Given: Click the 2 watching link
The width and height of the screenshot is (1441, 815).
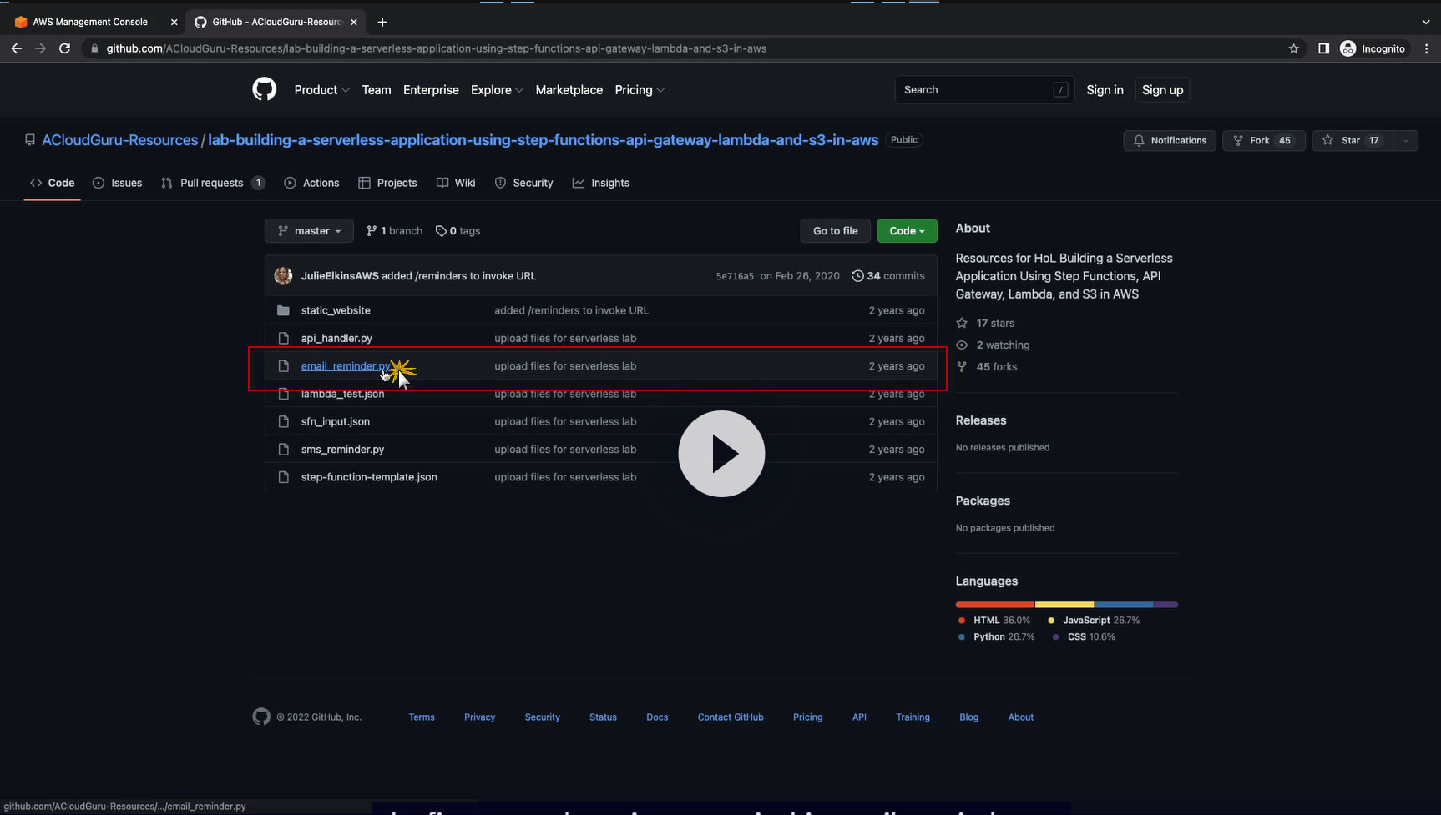Looking at the screenshot, I should click(x=994, y=345).
